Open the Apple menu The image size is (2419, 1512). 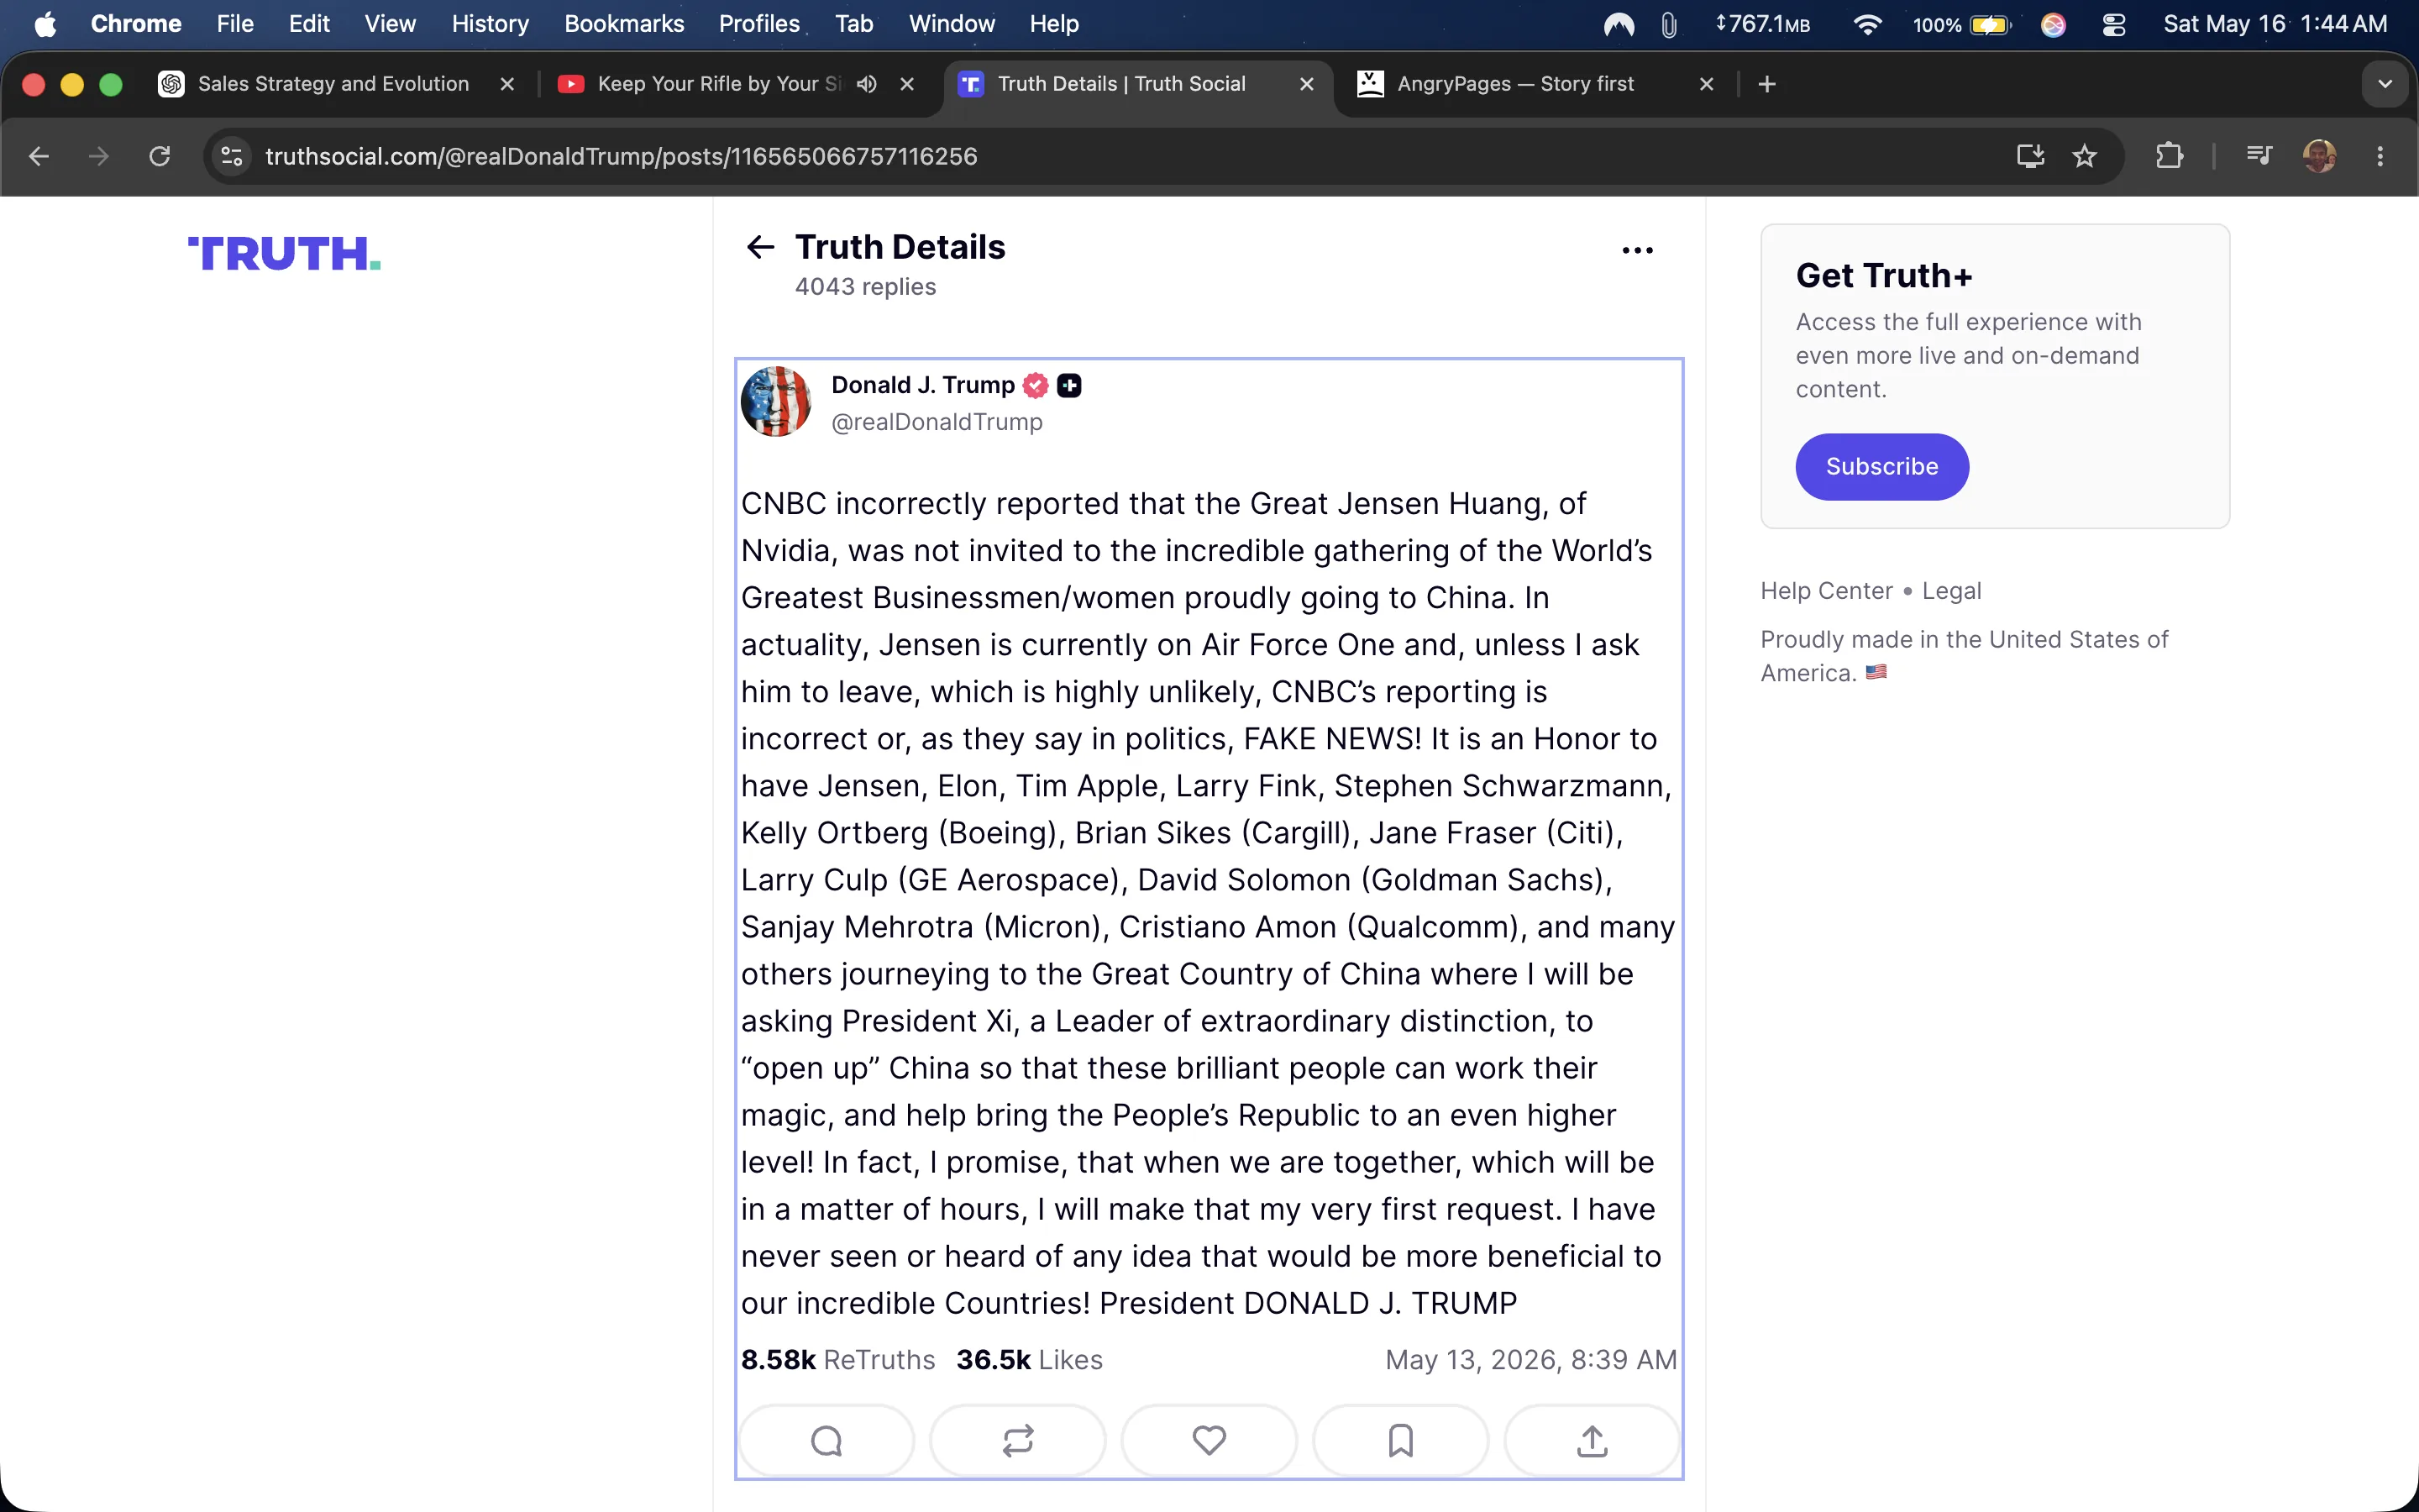[x=45, y=24]
